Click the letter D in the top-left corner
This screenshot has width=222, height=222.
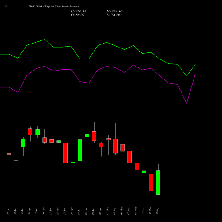pos(6,6)
